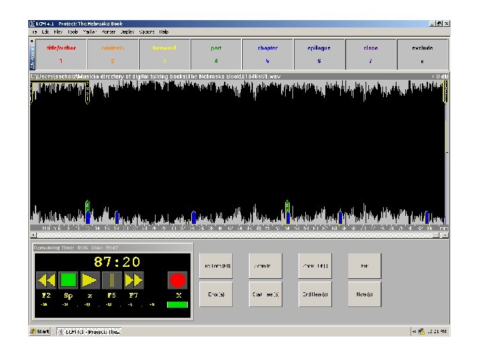Select the title/author marker button
Image resolution: width=483 pixels, height=362 pixels.
61,54
